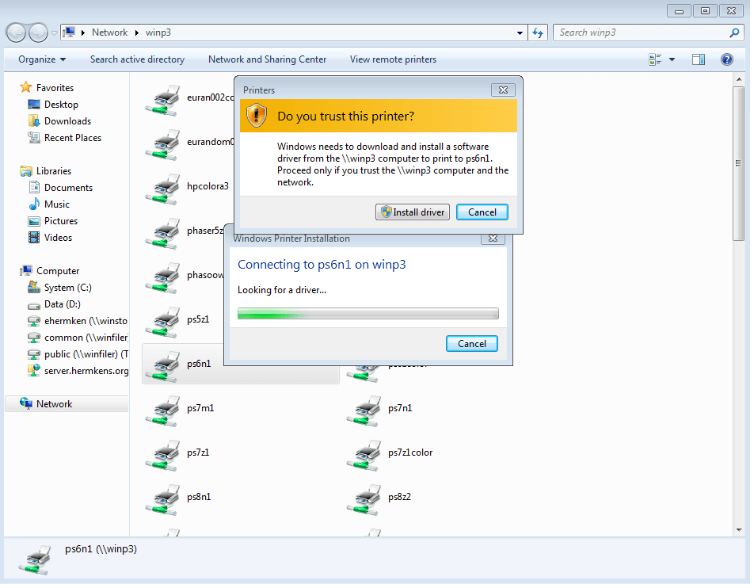
Task: Open Network and Sharing Center
Action: point(267,59)
